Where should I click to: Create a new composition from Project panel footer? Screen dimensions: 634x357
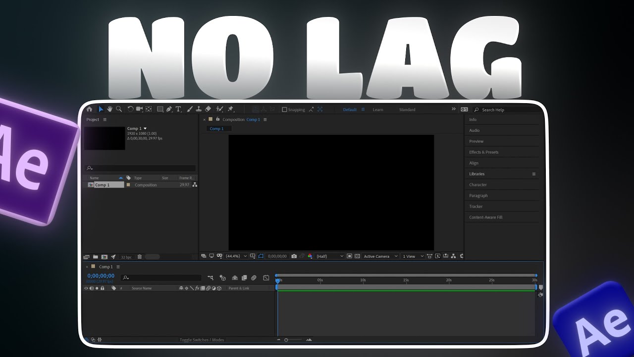tap(104, 257)
